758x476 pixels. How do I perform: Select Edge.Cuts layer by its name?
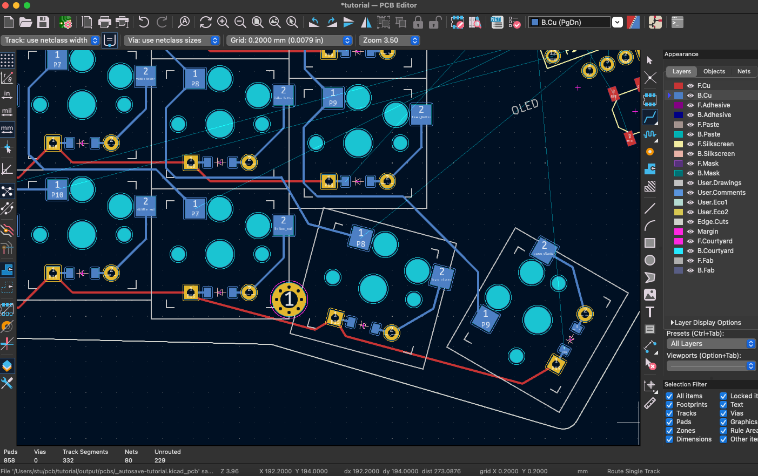(713, 222)
